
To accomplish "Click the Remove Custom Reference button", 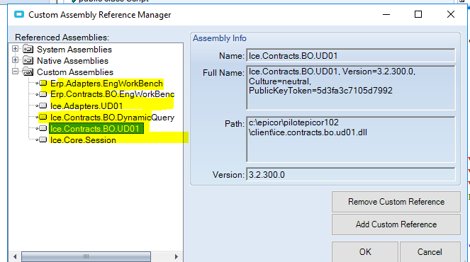I will tap(396, 202).
